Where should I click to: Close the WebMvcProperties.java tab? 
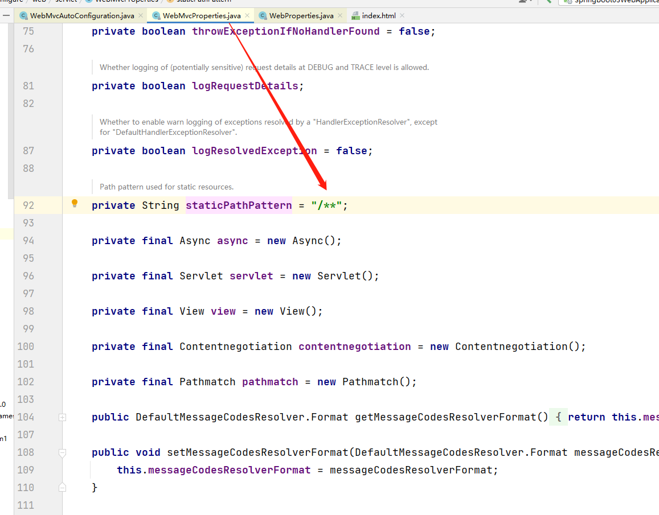(247, 15)
